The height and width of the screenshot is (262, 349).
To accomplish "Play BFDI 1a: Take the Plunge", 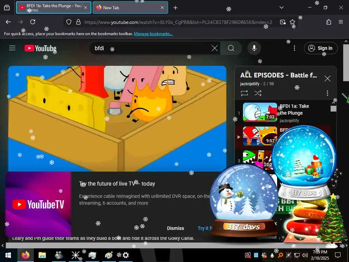I will [294, 110].
